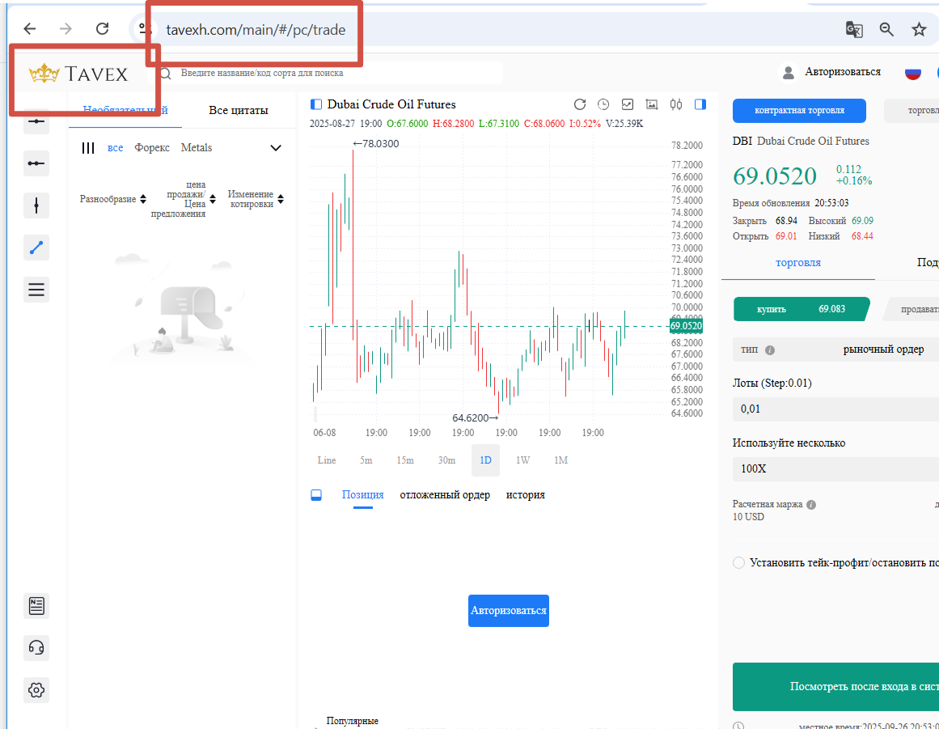Reload the page with the refresh icon
This screenshot has width=939, height=729.
(x=103, y=29)
